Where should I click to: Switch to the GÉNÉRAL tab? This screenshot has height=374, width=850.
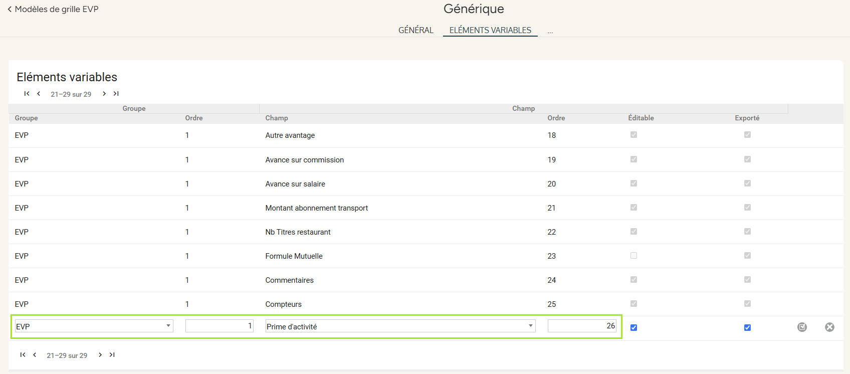(415, 30)
